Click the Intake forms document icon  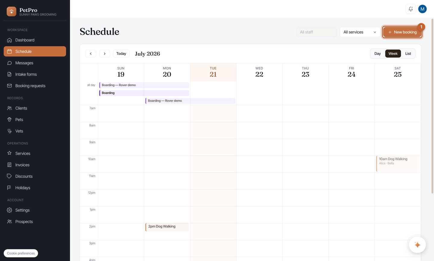[9, 74]
